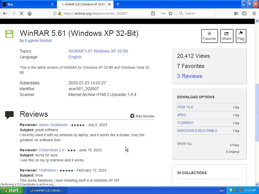Stop loading the page
This screenshot has width=259, height=194.
(x=21, y=13)
